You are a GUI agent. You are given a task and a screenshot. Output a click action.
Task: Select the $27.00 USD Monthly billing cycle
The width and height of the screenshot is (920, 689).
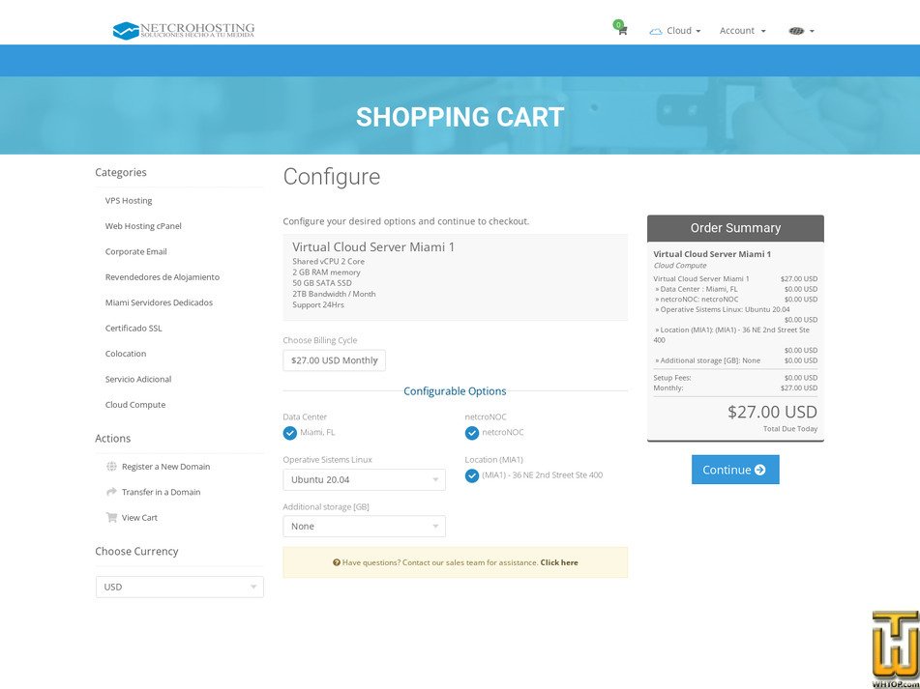(x=334, y=359)
